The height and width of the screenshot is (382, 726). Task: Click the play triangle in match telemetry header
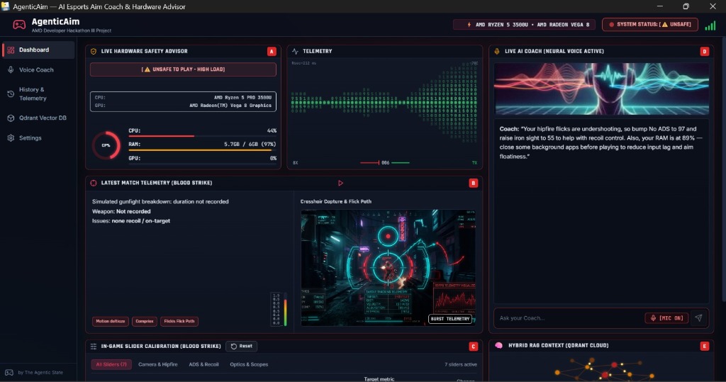point(341,184)
